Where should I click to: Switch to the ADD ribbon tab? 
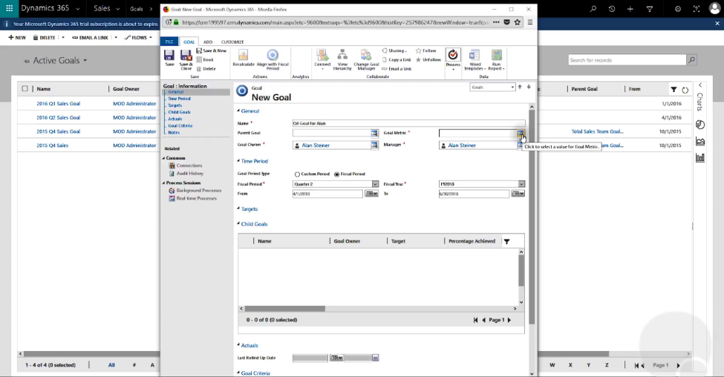pyautogui.click(x=208, y=42)
